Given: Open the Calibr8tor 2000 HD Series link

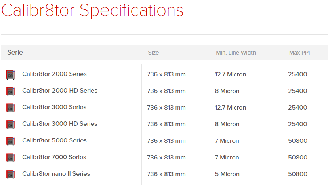Looking at the screenshot, I should (60, 91).
